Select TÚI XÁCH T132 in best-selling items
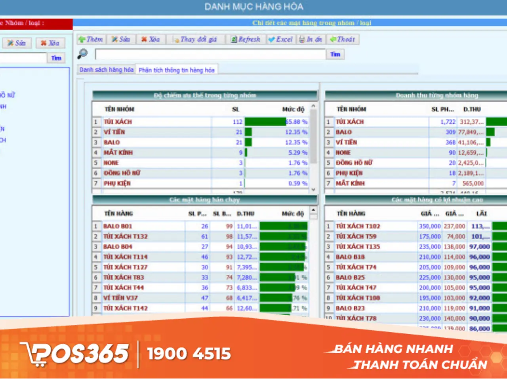 tap(200, 236)
